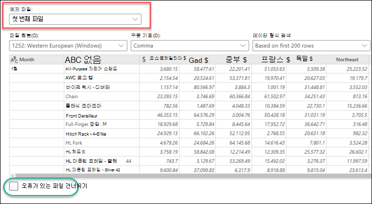Viewport: 372px width, 204px height.
Task: Select the Month column header
Action: (37, 59)
